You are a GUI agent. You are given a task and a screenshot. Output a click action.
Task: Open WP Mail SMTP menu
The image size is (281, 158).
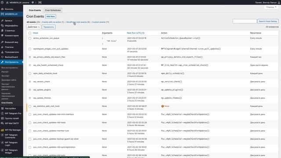[11, 123]
